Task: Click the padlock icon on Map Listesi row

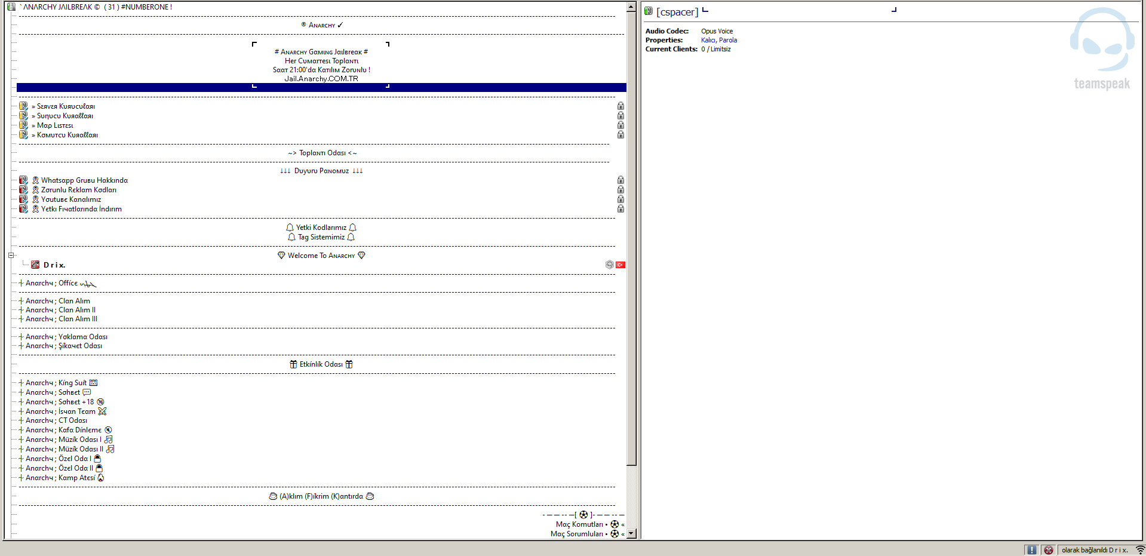Action: [x=620, y=125]
